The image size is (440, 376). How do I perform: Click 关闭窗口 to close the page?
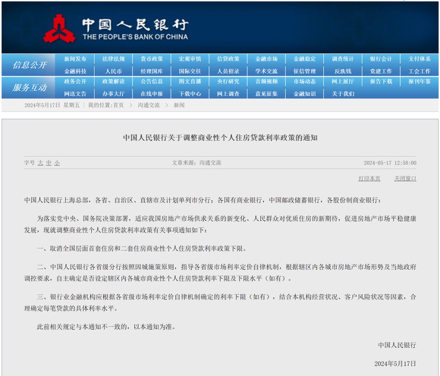[x=404, y=179]
